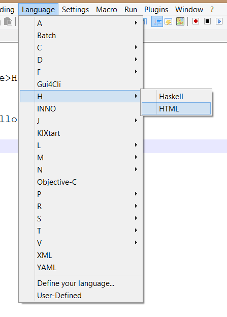This screenshot has width=227, height=317.
Task: Click the highlighted H submenu entry
Action: point(81,96)
